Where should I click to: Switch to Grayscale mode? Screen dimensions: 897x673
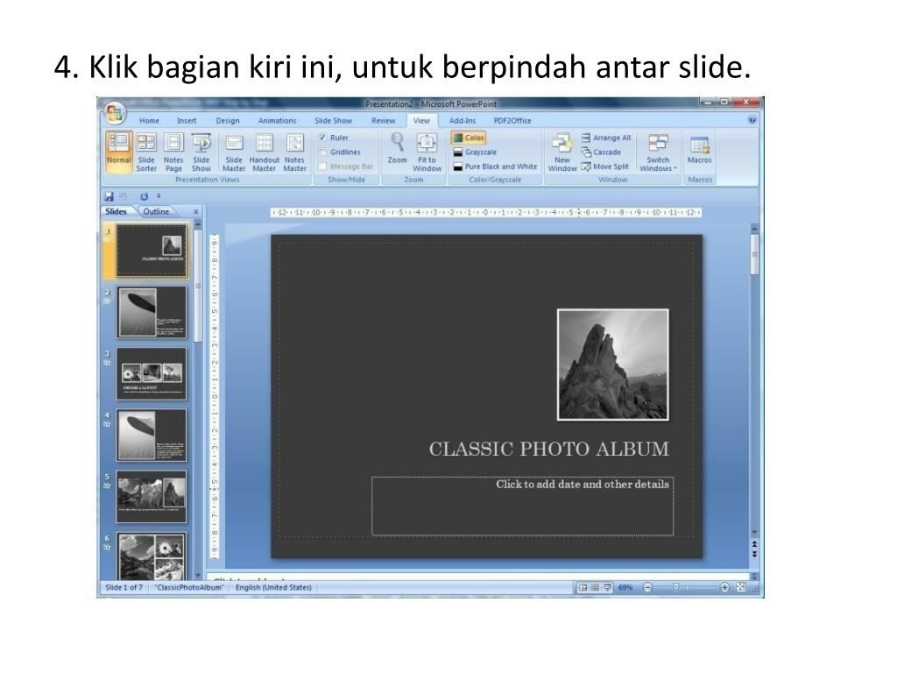point(475,152)
